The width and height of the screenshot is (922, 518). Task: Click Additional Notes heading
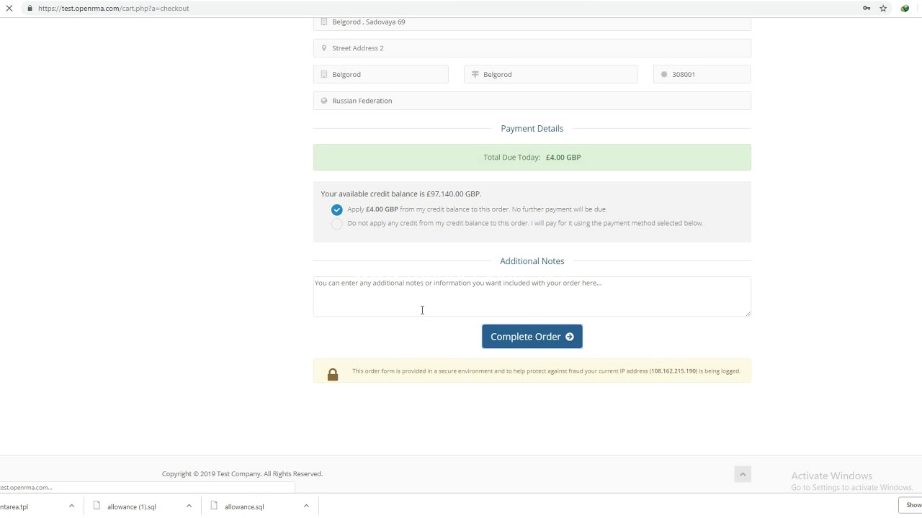pos(532,261)
